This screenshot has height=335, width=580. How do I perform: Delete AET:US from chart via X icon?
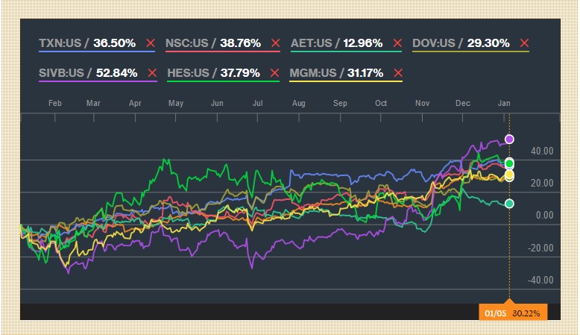pos(397,43)
